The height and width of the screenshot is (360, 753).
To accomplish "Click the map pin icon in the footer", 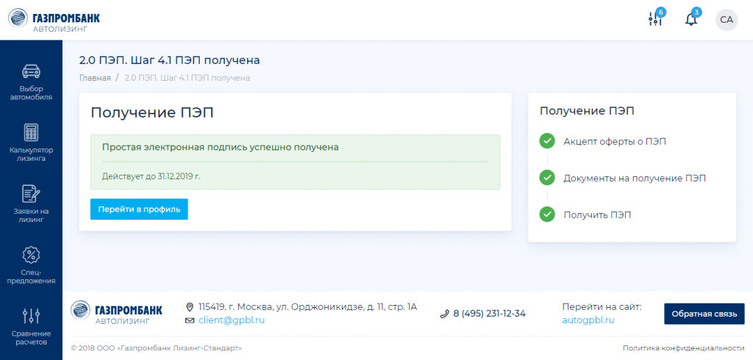I will 189,306.
